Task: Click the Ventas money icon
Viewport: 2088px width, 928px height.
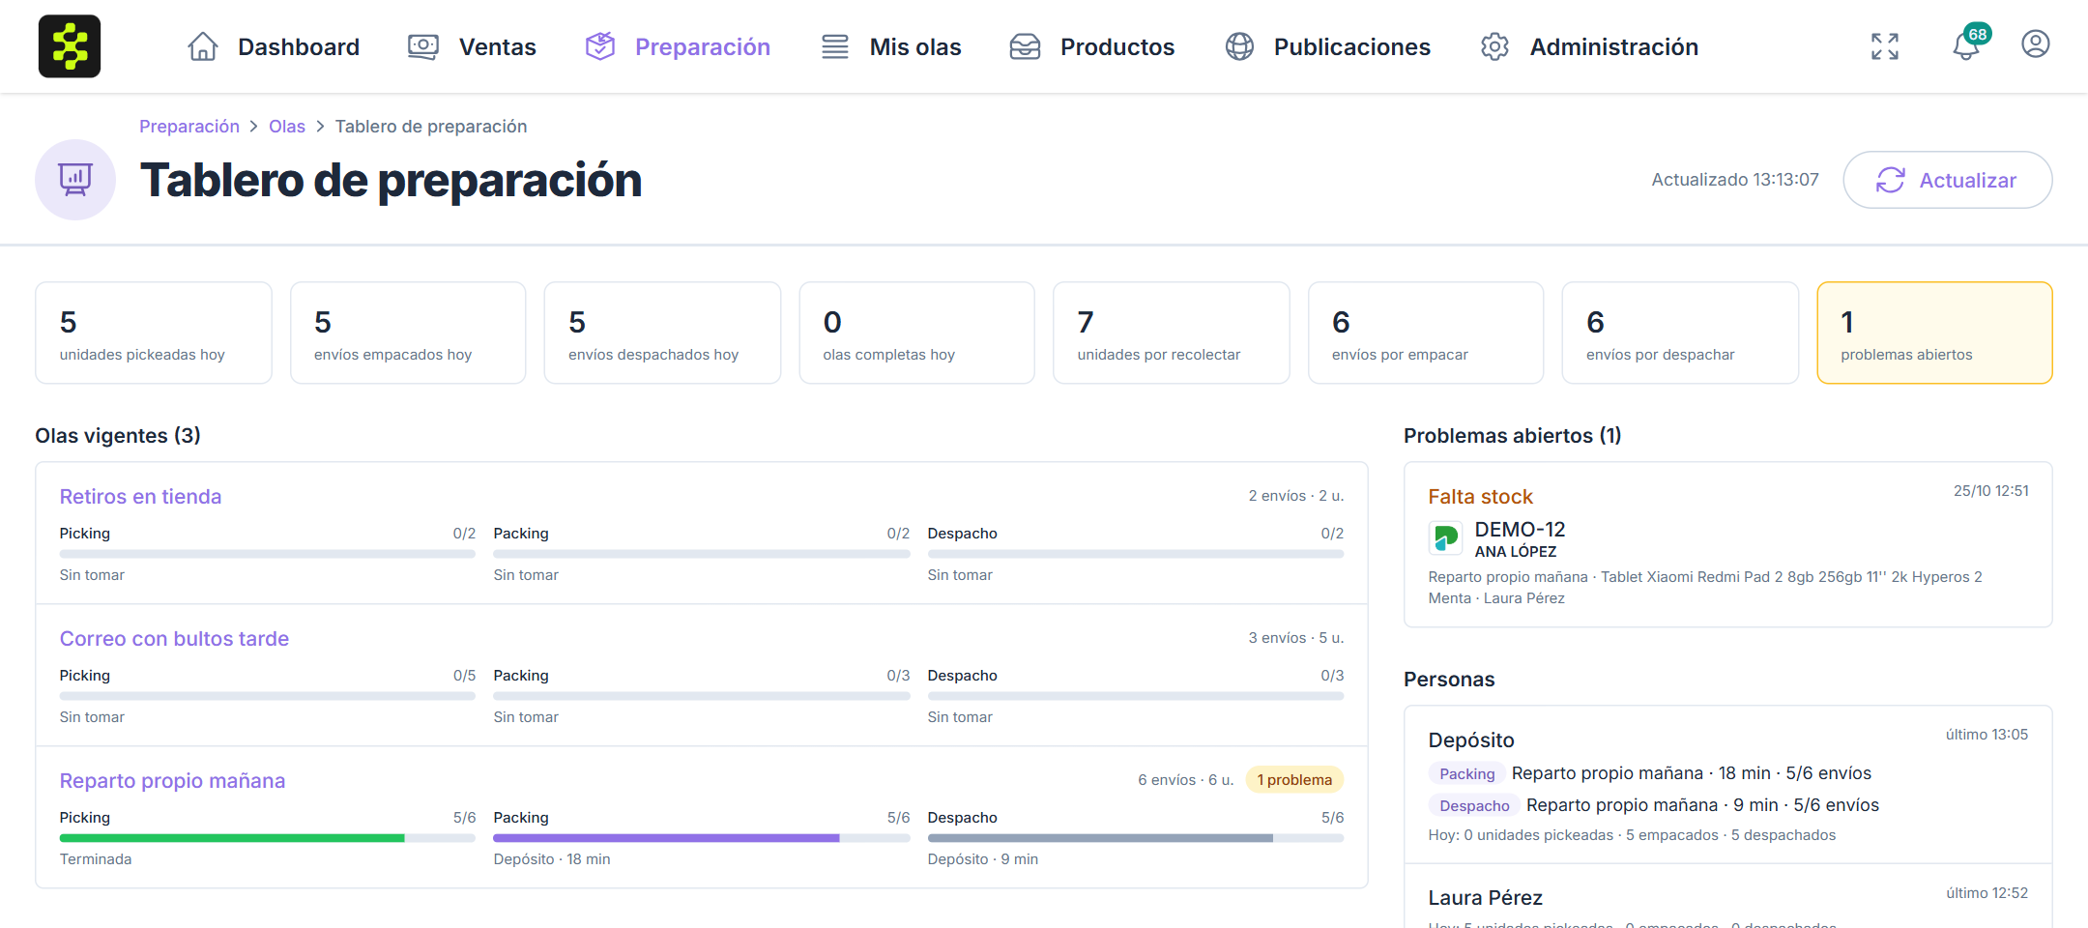Action: coord(423,46)
